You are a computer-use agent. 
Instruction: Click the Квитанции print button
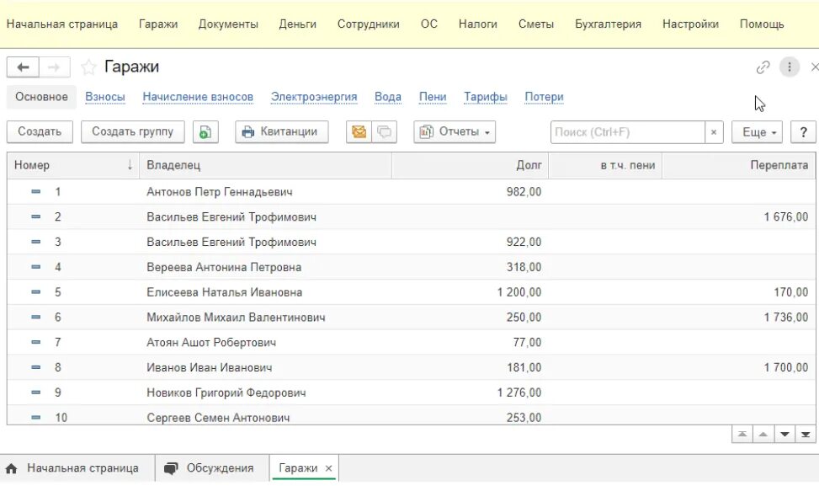(x=281, y=131)
